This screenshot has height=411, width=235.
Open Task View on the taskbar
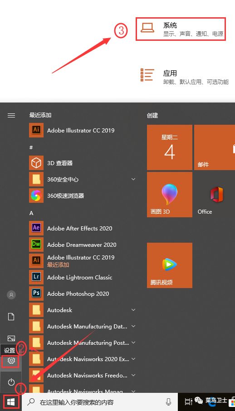pos(188,401)
